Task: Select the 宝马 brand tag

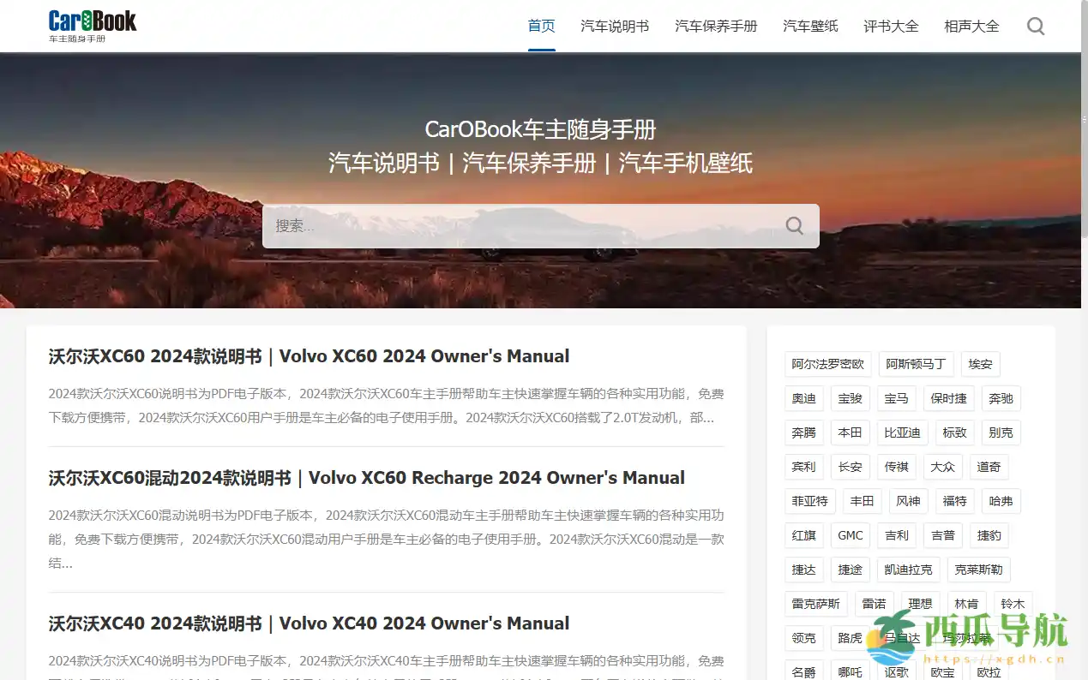Action: click(896, 398)
